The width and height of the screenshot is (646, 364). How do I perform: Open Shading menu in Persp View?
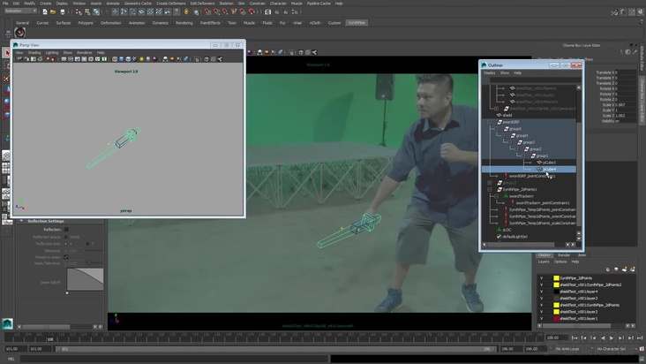click(x=34, y=53)
